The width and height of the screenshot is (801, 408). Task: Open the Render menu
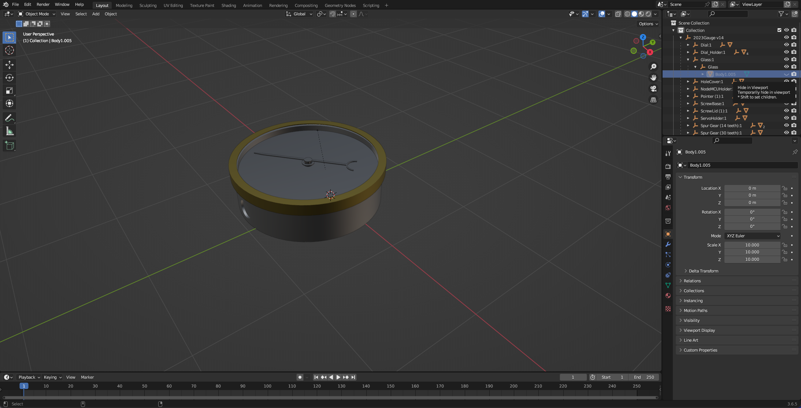click(x=43, y=4)
